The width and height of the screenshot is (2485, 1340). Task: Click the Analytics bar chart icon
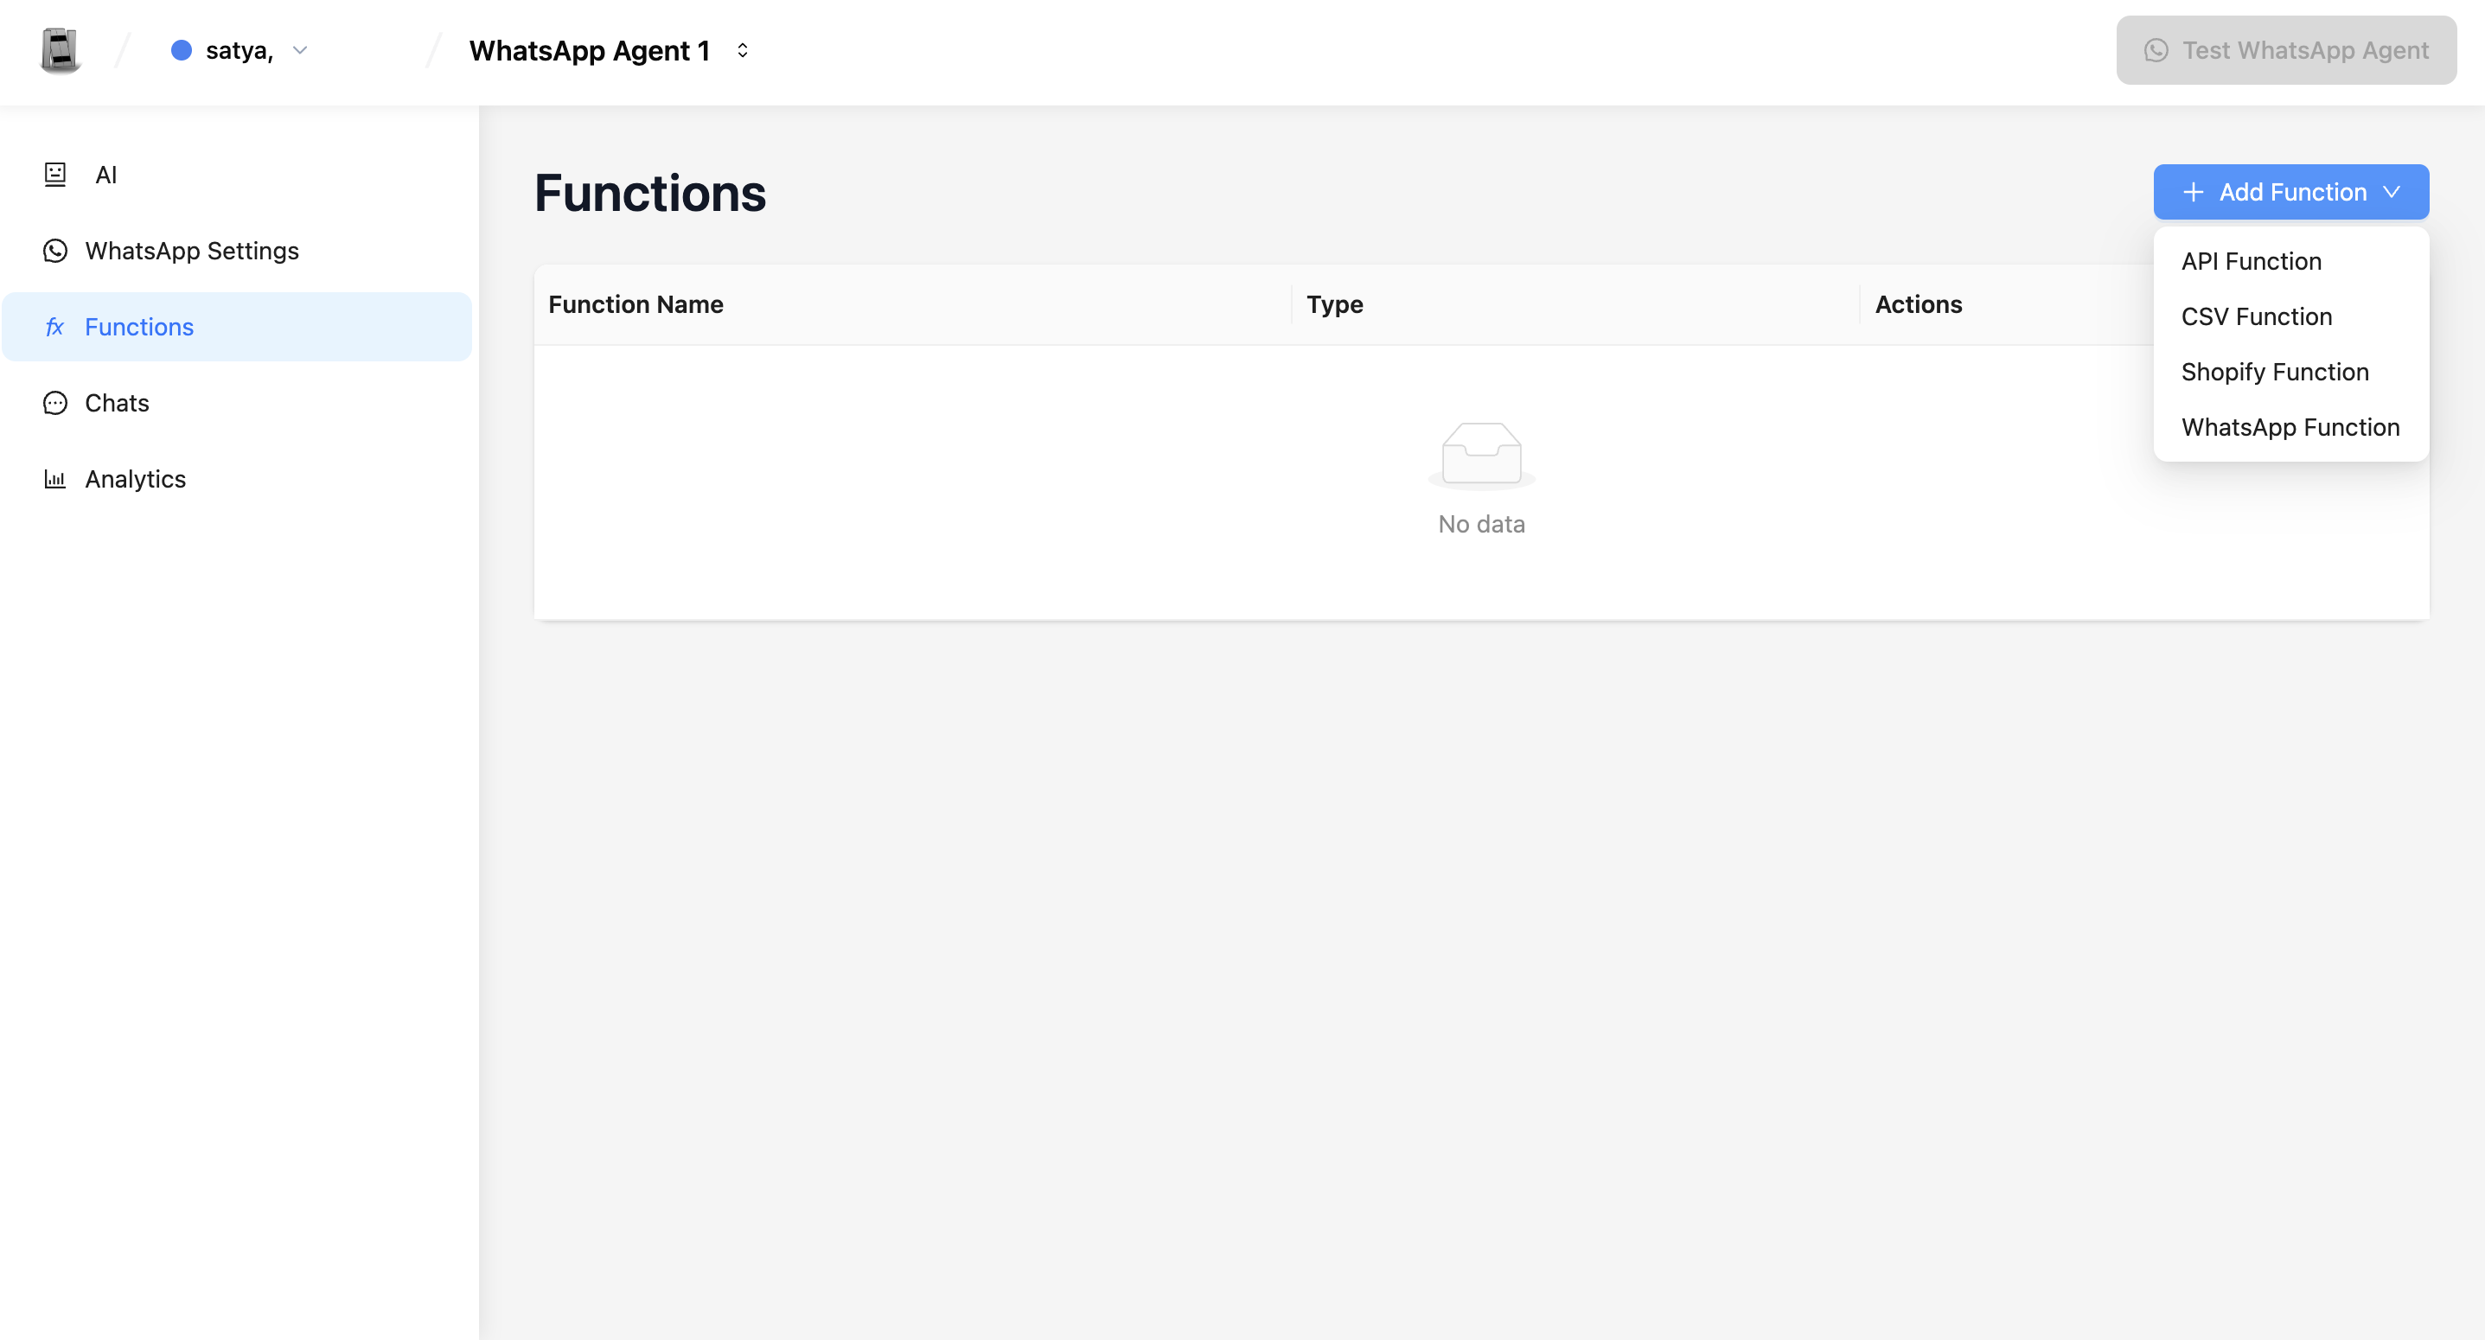[x=55, y=480]
